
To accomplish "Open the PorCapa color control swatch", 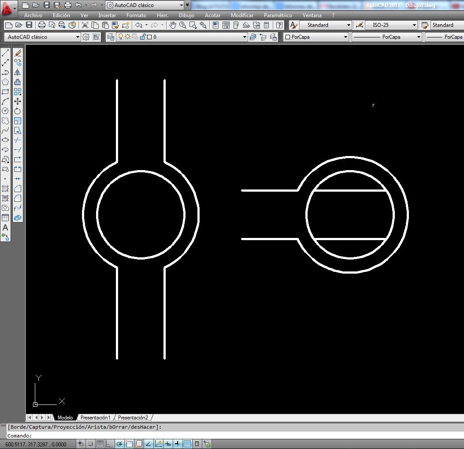I will pos(316,37).
